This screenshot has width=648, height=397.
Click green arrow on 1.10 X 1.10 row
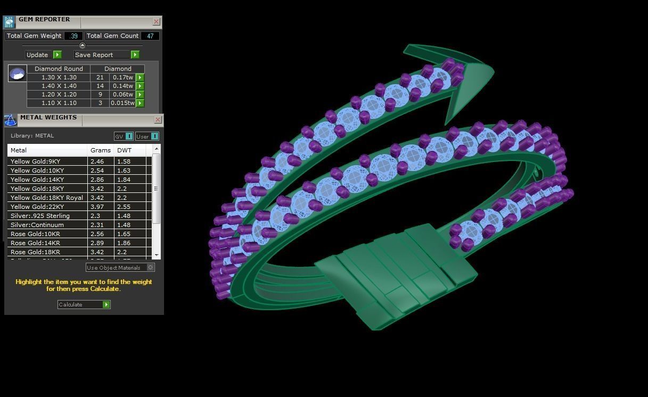coord(140,103)
